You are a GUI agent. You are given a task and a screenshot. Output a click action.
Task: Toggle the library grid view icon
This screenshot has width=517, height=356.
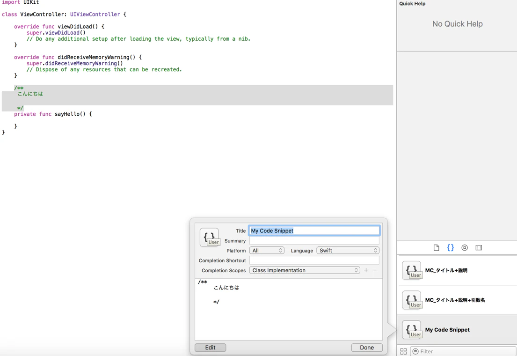pos(403,351)
